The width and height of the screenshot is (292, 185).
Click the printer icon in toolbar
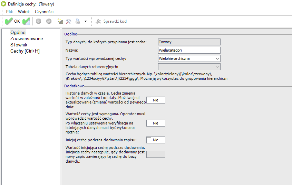tap(78, 21)
